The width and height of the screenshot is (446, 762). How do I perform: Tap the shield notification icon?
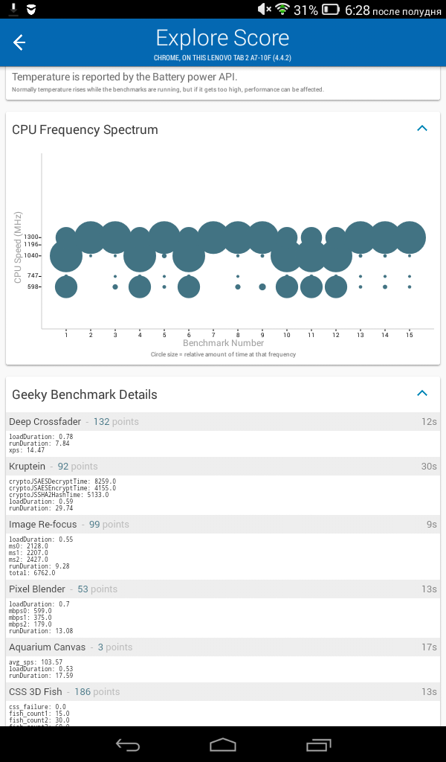(x=31, y=9)
